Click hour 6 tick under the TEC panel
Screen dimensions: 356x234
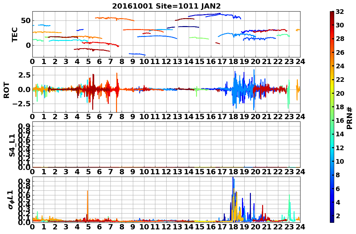tap(99, 61)
